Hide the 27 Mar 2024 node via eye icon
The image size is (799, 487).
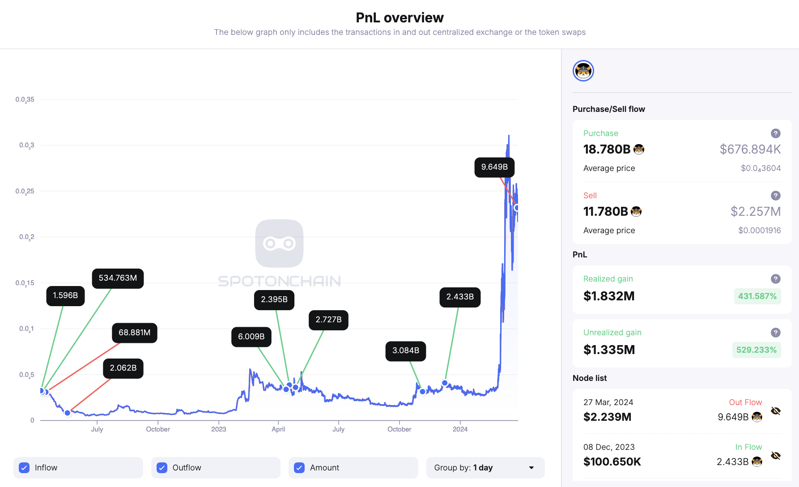(x=776, y=410)
